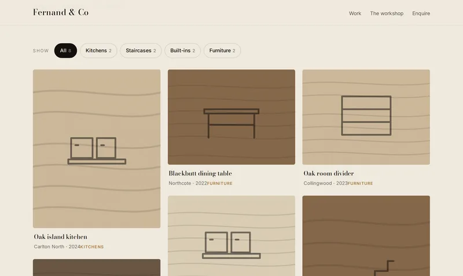The image size is (463, 276).
Task: Click the cabinet icon below Blackbutt dining table
Action: [x=231, y=245]
